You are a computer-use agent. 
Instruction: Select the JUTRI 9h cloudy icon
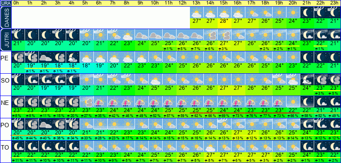142,34
